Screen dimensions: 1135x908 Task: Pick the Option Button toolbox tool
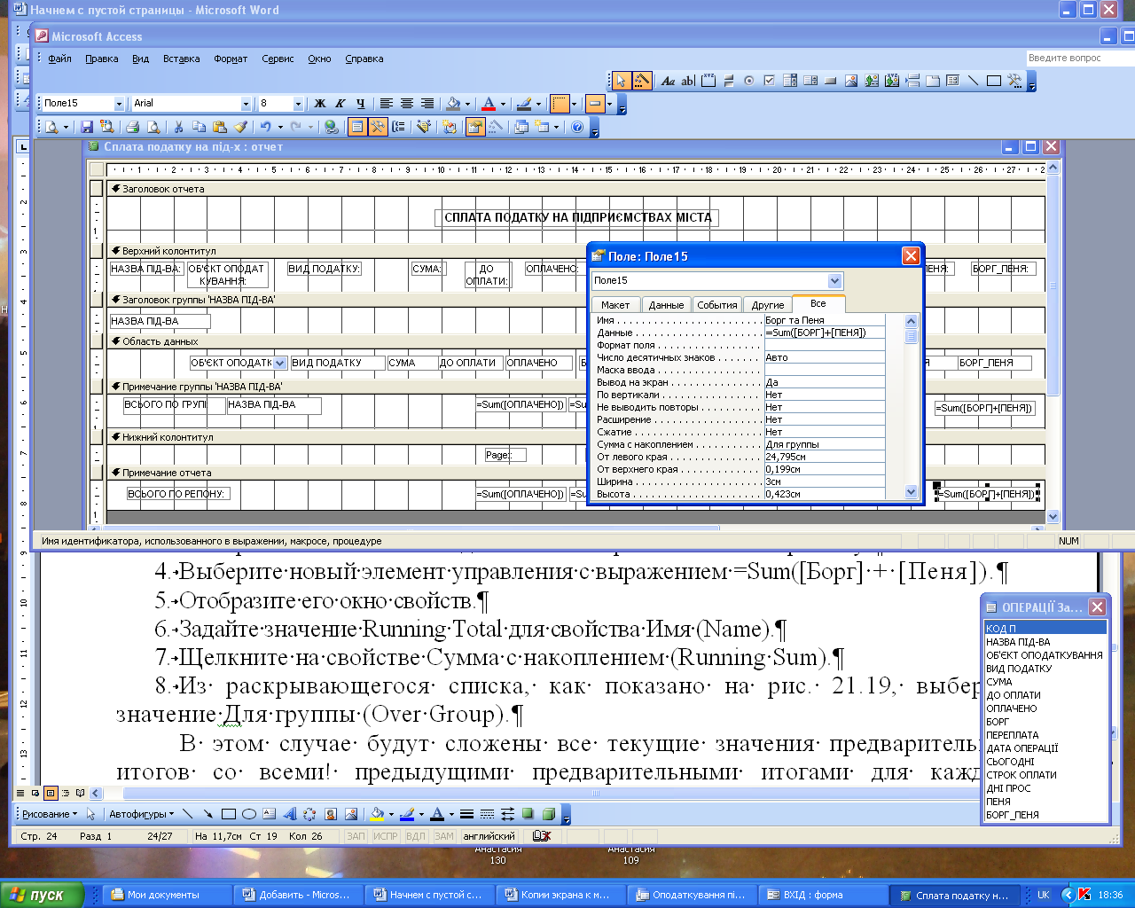(749, 81)
